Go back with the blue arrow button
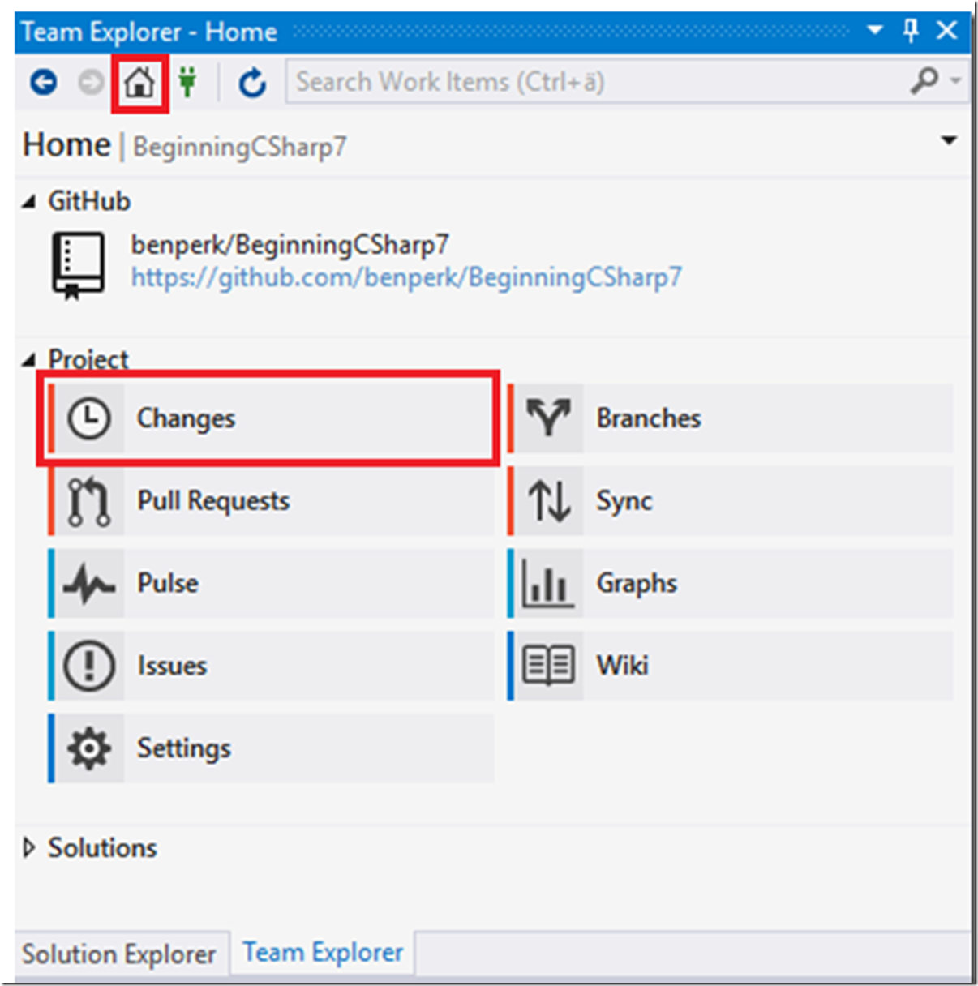Image resolution: width=978 pixels, height=986 pixels. [44, 82]
